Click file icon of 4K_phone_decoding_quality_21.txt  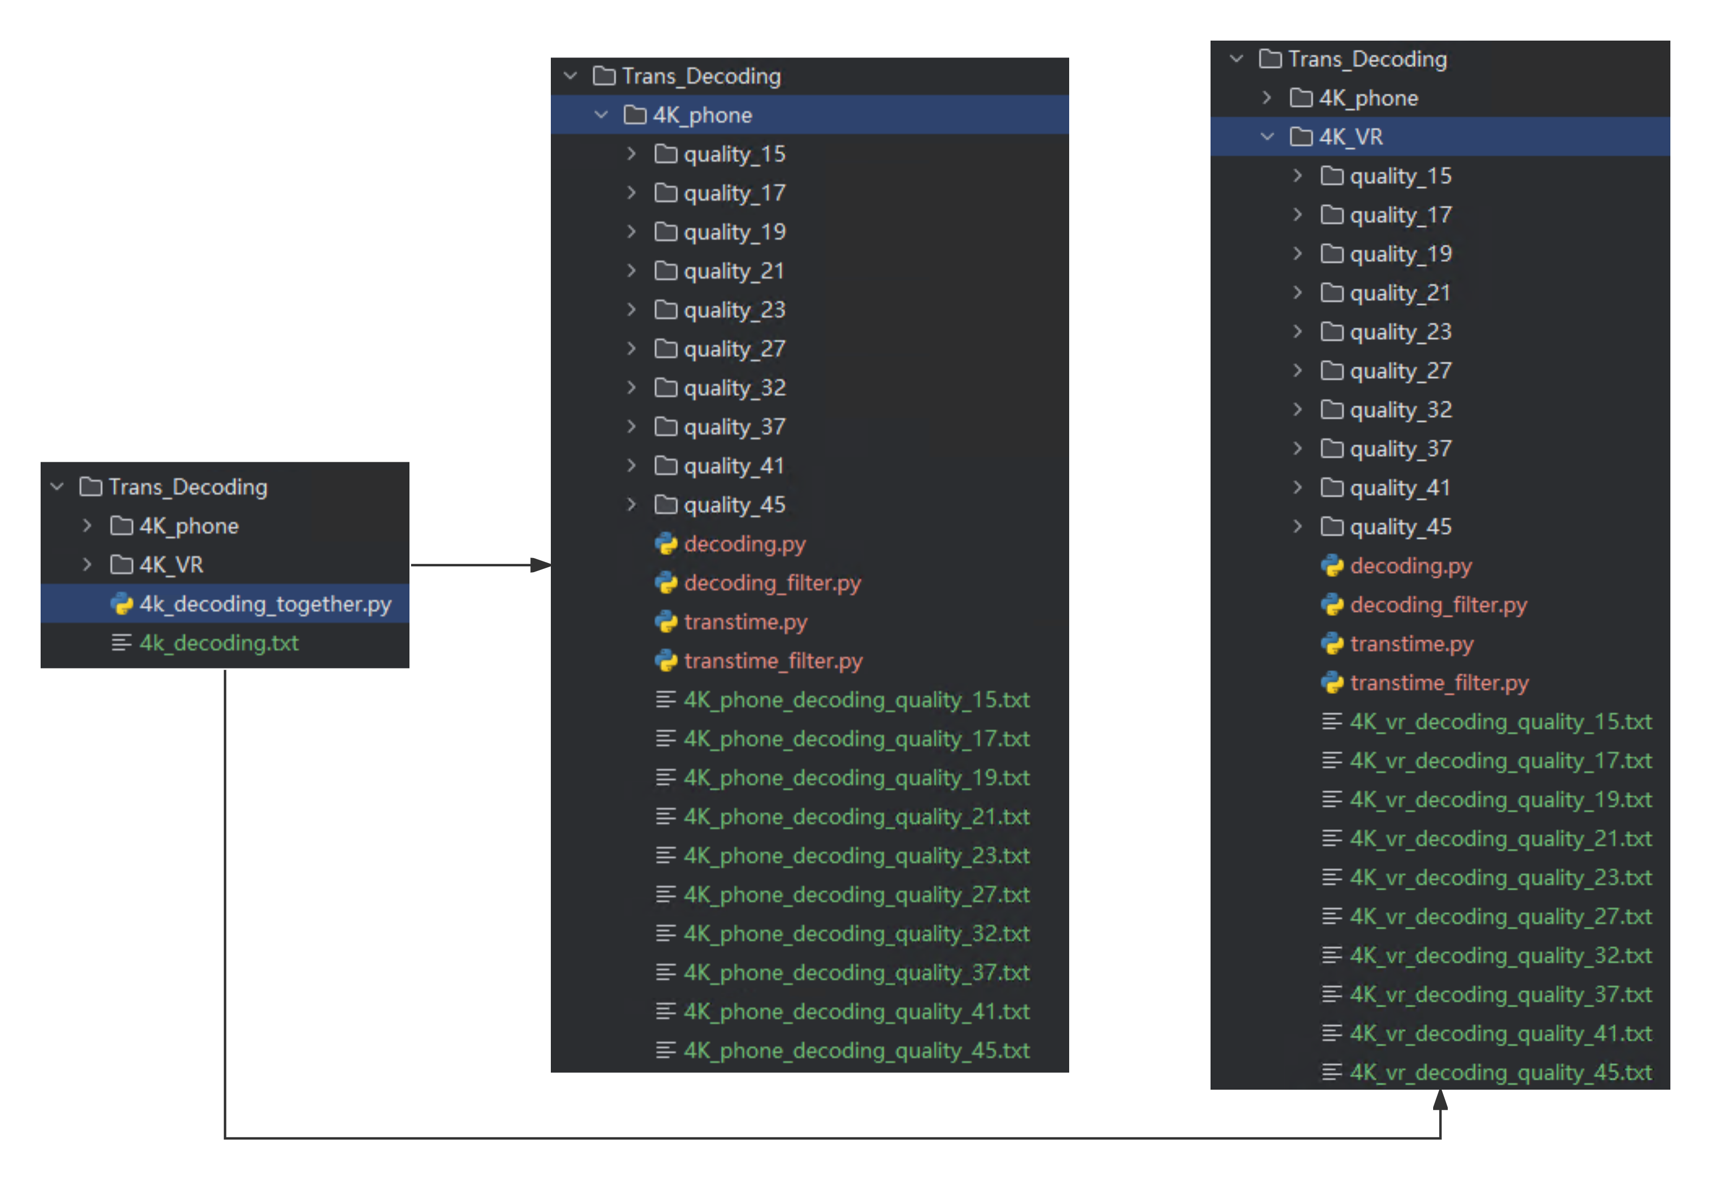click(666, 817)
